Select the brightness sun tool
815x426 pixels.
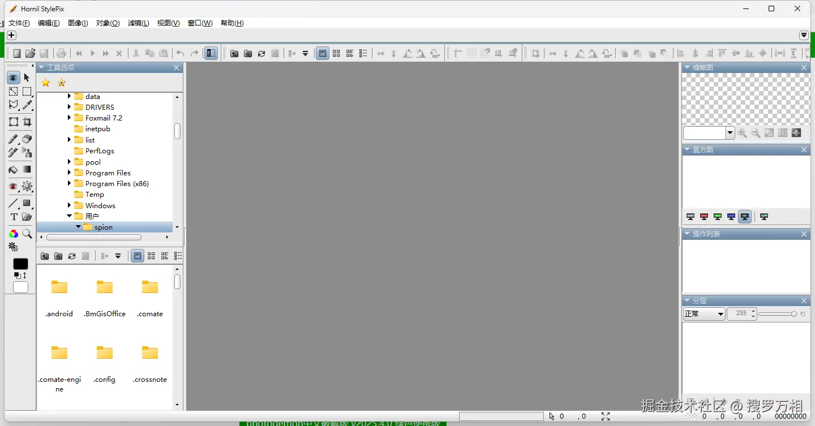point(27,186)
